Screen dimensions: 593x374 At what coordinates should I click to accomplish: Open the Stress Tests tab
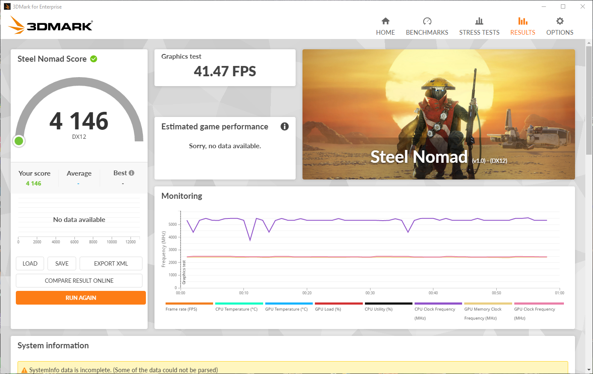(x=479, y=27)
